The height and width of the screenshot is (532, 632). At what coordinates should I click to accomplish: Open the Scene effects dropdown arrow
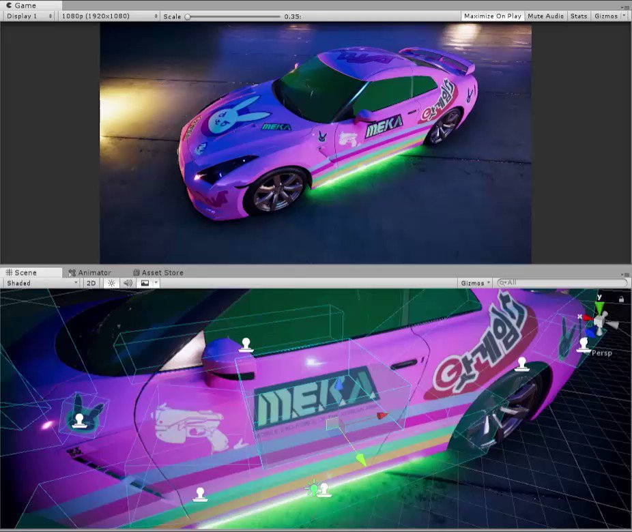click(x=156, y=283)
